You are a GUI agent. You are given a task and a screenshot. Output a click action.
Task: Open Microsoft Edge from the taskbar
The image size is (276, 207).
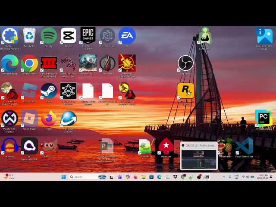pos(159,177)
